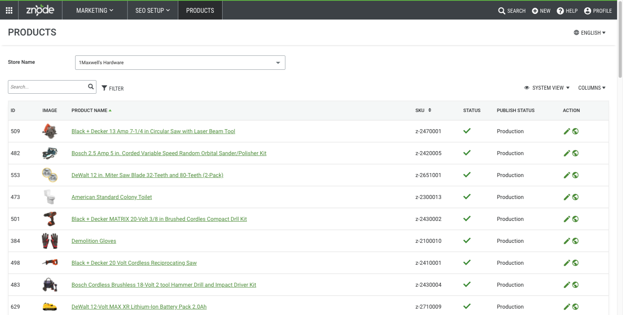Publish the Bosch Orbital Sander row

575,153
